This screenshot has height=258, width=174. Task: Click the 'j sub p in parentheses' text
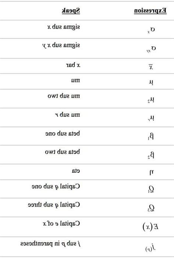pyautogui.click(x=50, y=244)
